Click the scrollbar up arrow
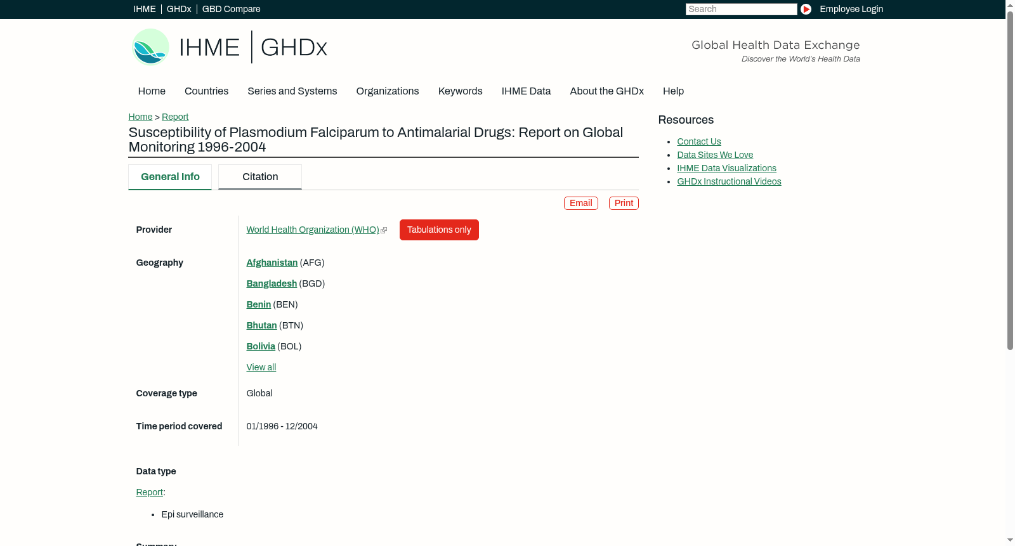 pos(1010,5)
